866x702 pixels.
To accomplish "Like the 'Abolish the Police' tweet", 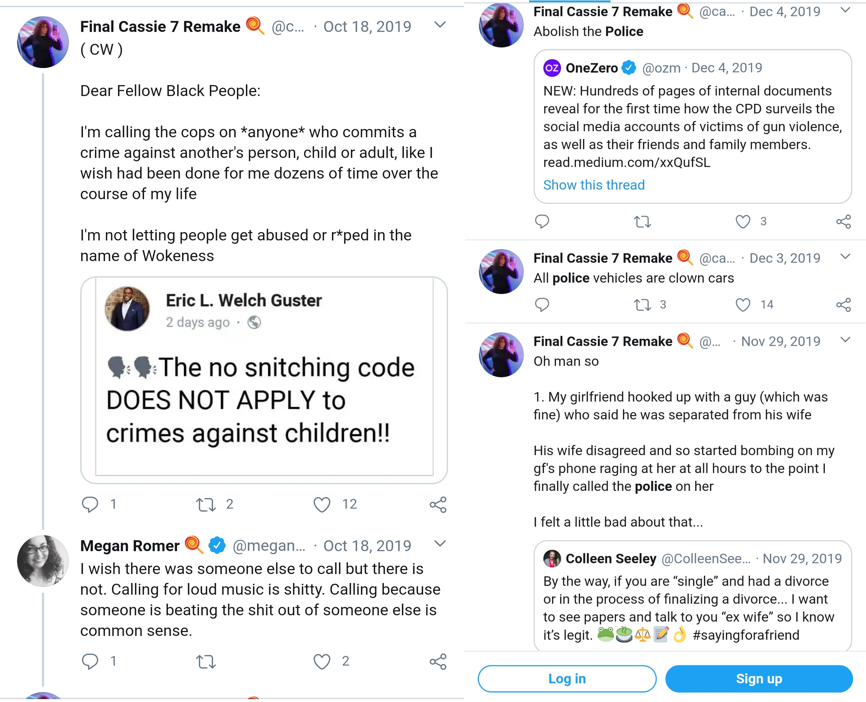I will pos(743,221).
